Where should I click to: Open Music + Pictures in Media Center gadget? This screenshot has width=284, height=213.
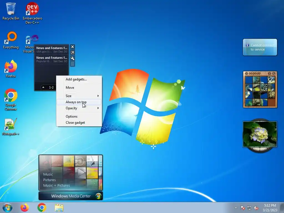pyautogui.click(x=56, y=186)
